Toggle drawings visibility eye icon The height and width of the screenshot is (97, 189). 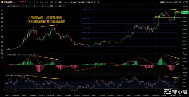(x=2, y=53)
